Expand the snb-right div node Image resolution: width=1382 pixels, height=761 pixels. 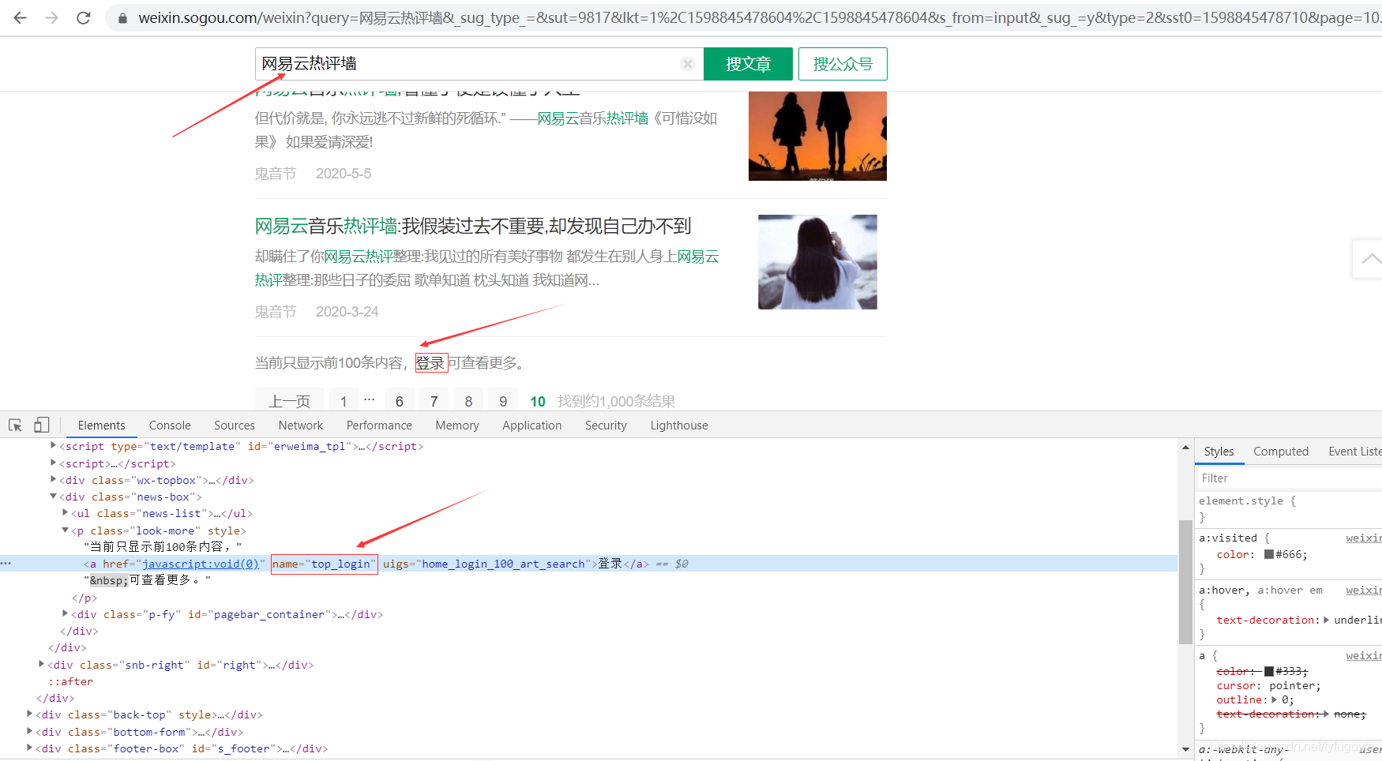41,664
